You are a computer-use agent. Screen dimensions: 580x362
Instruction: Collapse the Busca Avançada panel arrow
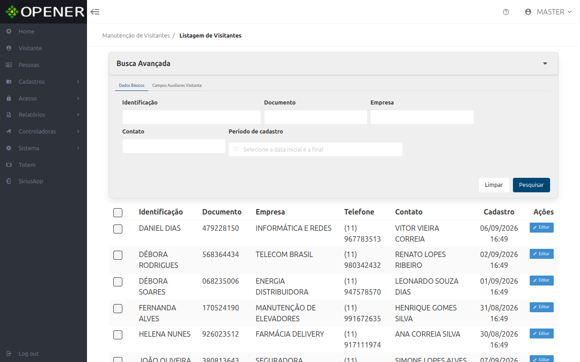(x=545, y=64)
